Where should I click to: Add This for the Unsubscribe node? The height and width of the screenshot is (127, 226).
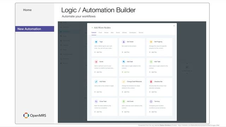tap(153, 92)
